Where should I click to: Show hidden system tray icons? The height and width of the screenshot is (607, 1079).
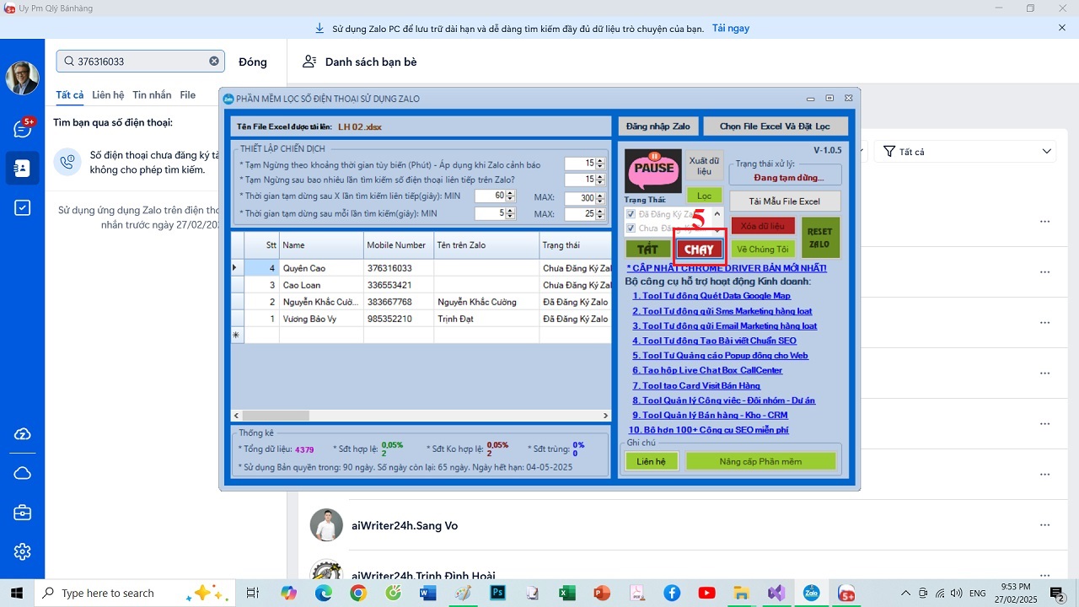906,593
